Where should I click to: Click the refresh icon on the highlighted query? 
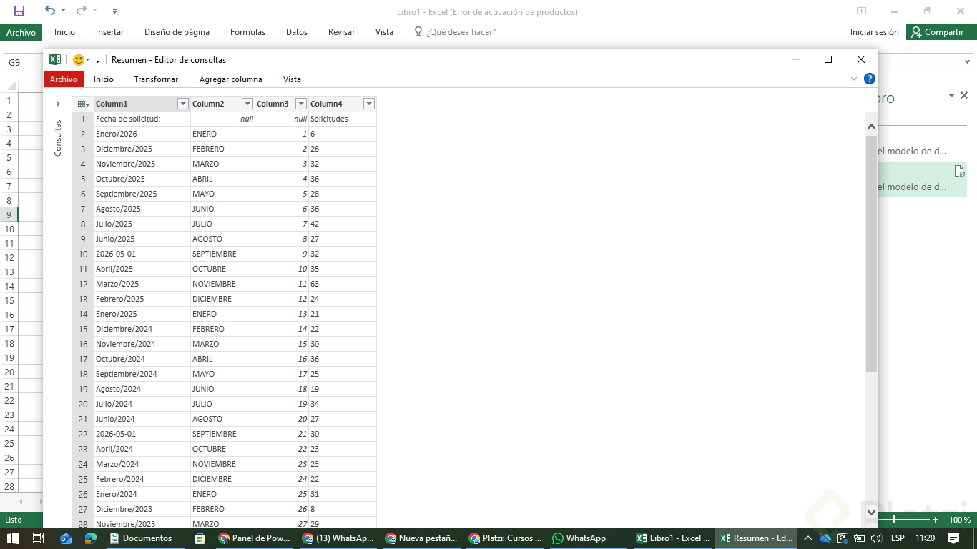[x=960, y=171]
